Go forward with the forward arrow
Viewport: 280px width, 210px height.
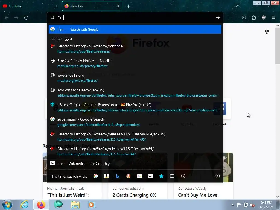pos(16,18)
